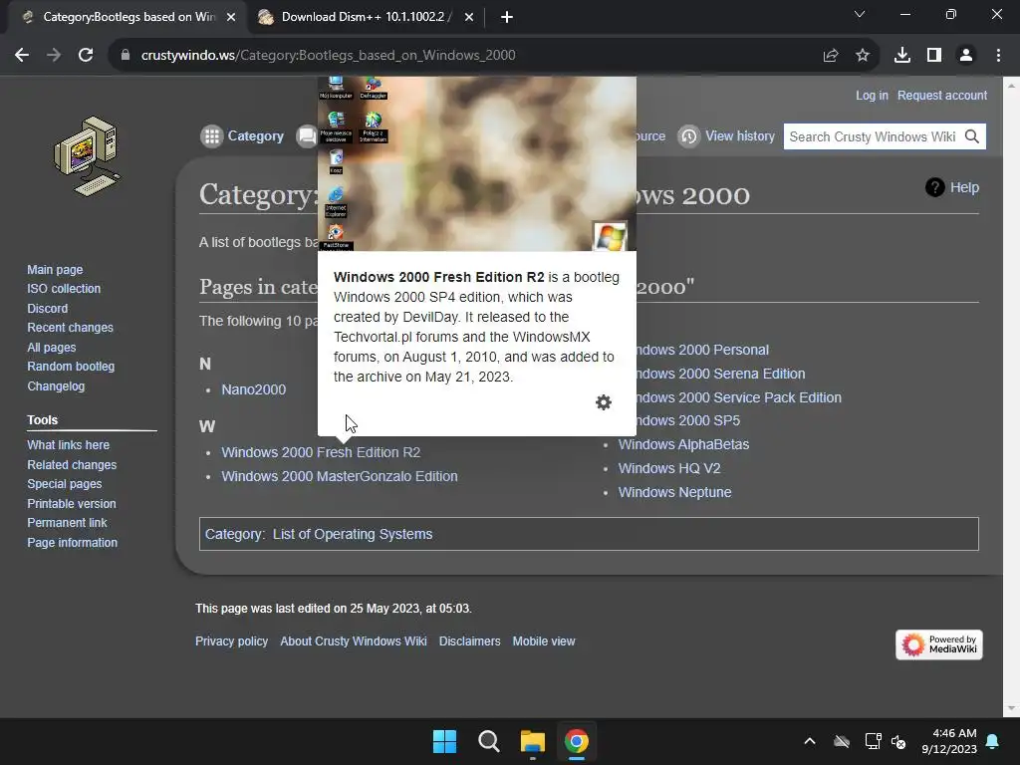Click the browser back arrow
This screenshot has width=1020, height=765.
(22, 56)
